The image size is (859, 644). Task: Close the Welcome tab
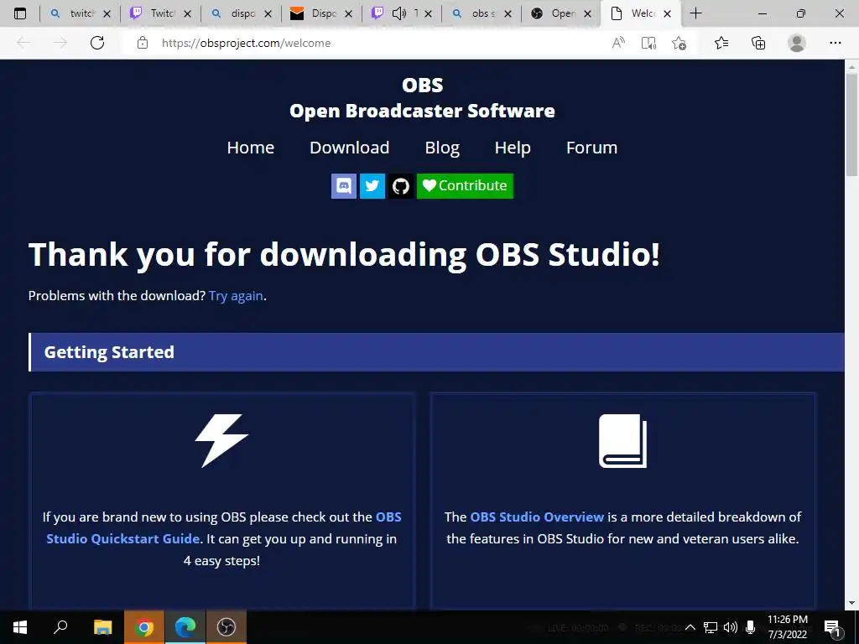coord(667,13)
